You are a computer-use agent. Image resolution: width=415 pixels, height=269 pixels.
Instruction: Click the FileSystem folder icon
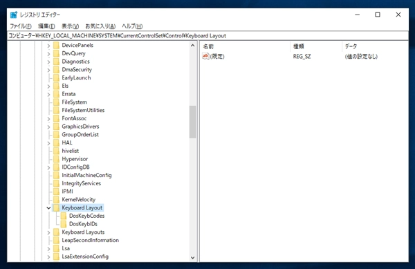point(56,102)
